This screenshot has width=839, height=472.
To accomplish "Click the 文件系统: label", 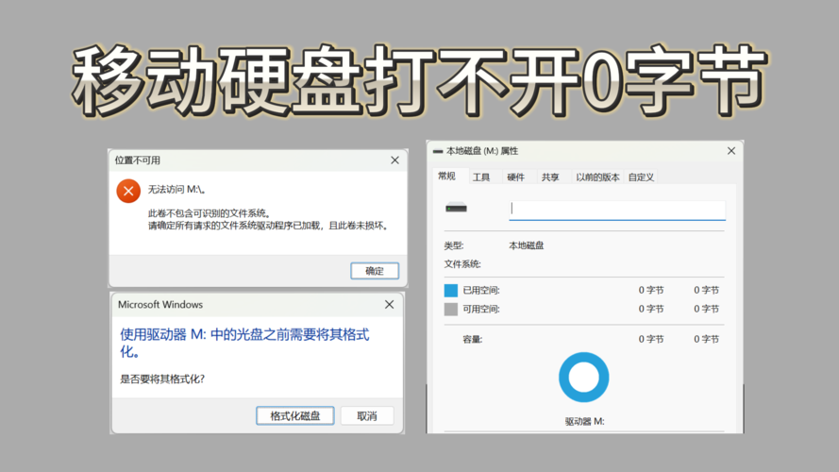I will 462,263.
